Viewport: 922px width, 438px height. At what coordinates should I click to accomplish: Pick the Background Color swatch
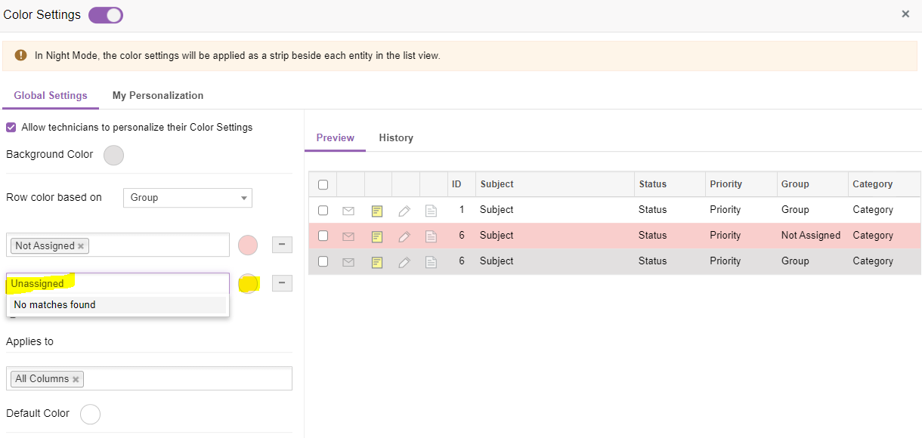113,155
